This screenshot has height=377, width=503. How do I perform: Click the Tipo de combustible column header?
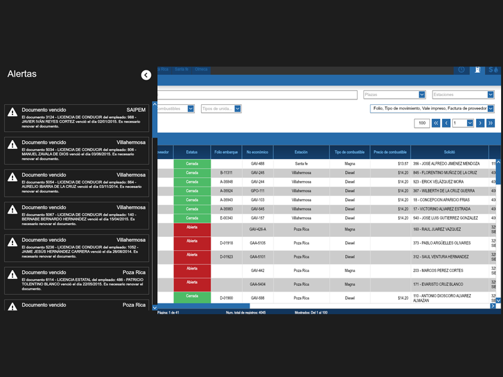pyautogui.click(x=350, y=152)
